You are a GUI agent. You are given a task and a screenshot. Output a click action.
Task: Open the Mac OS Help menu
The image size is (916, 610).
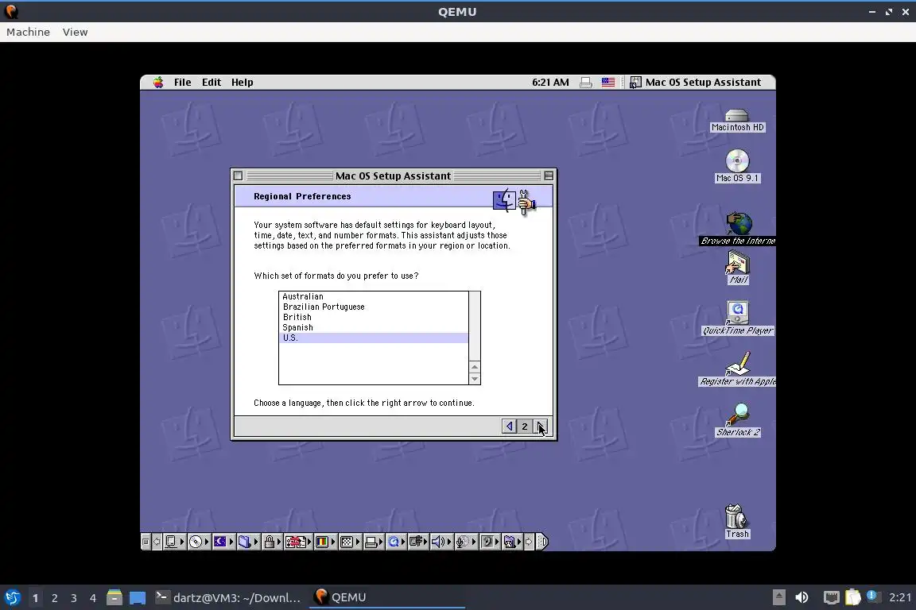242,83
